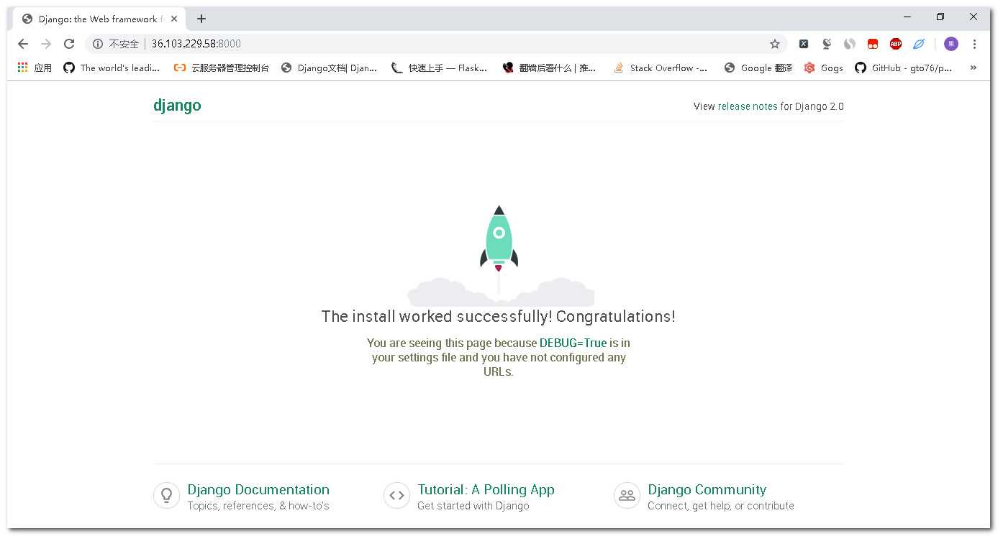Open the grey swirl extension icon
998x536 pixels.
[x=850, y=44]
